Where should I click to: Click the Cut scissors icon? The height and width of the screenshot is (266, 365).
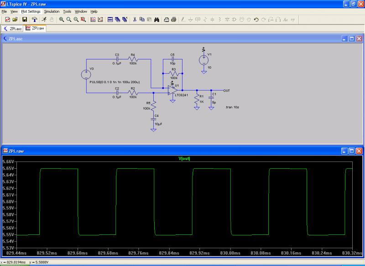135,20
